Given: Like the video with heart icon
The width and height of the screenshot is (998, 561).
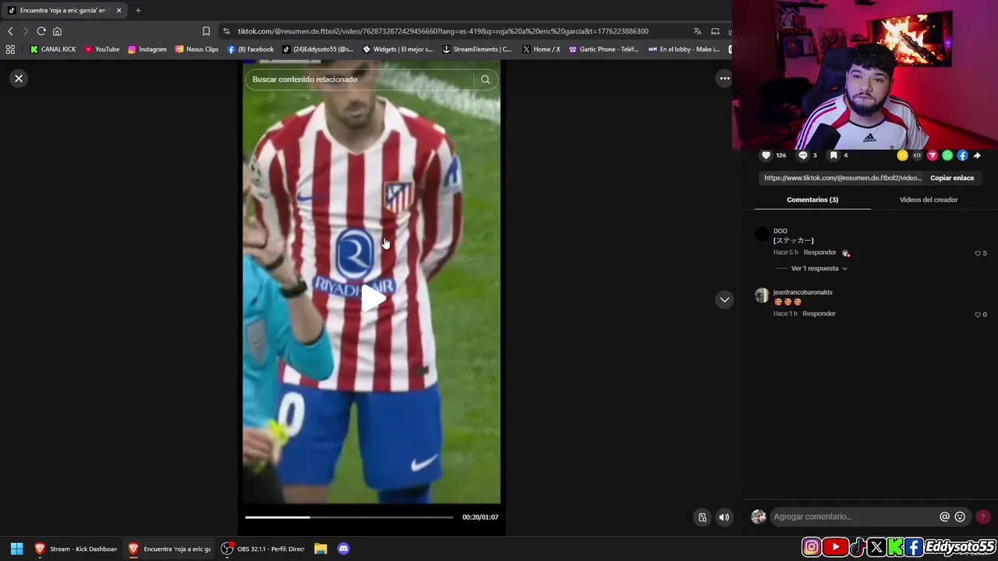Looking at the screenshot, I should point(766,155).
